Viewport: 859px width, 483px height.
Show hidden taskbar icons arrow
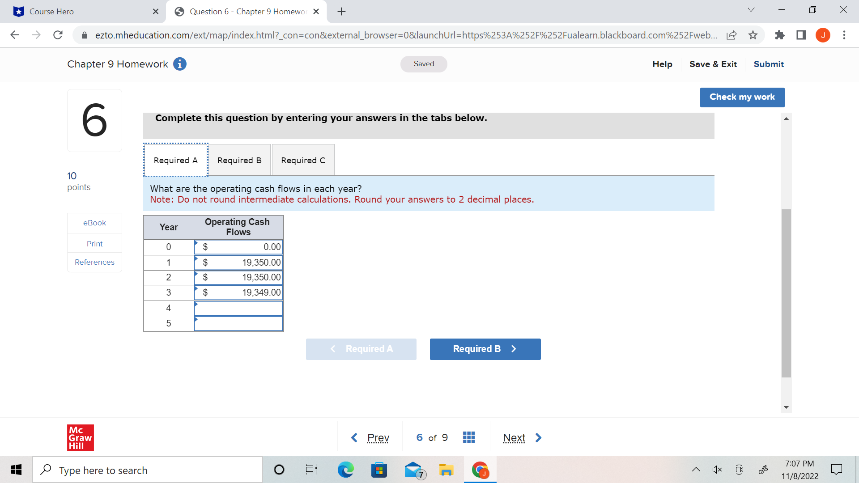696,470
